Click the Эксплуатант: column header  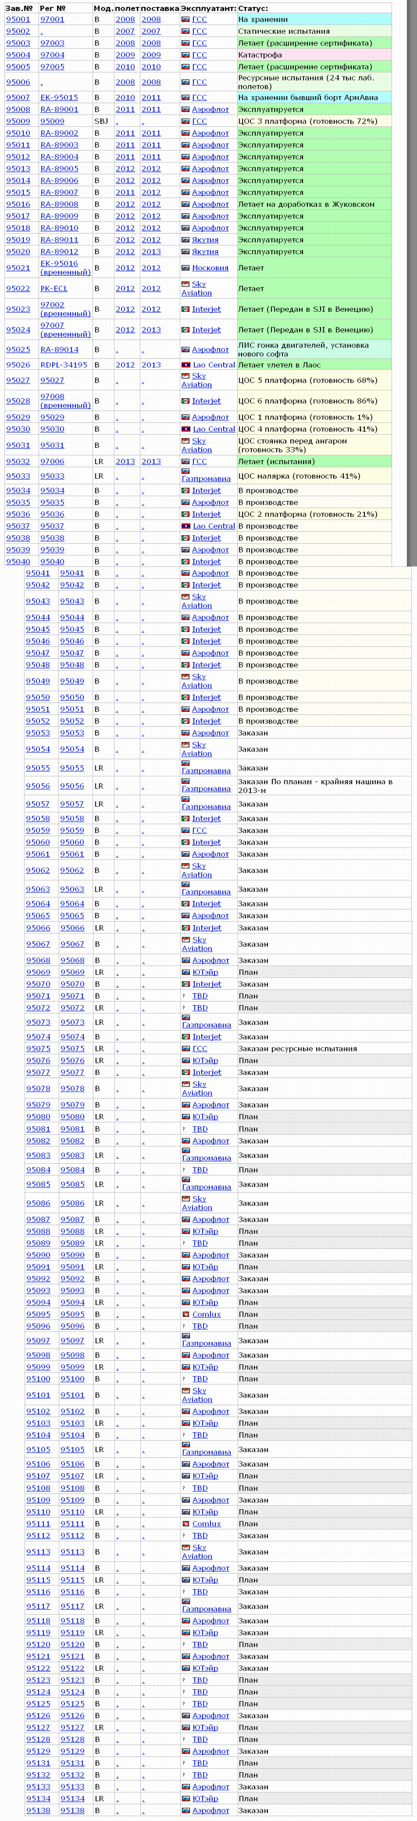[x=208, y=8]
